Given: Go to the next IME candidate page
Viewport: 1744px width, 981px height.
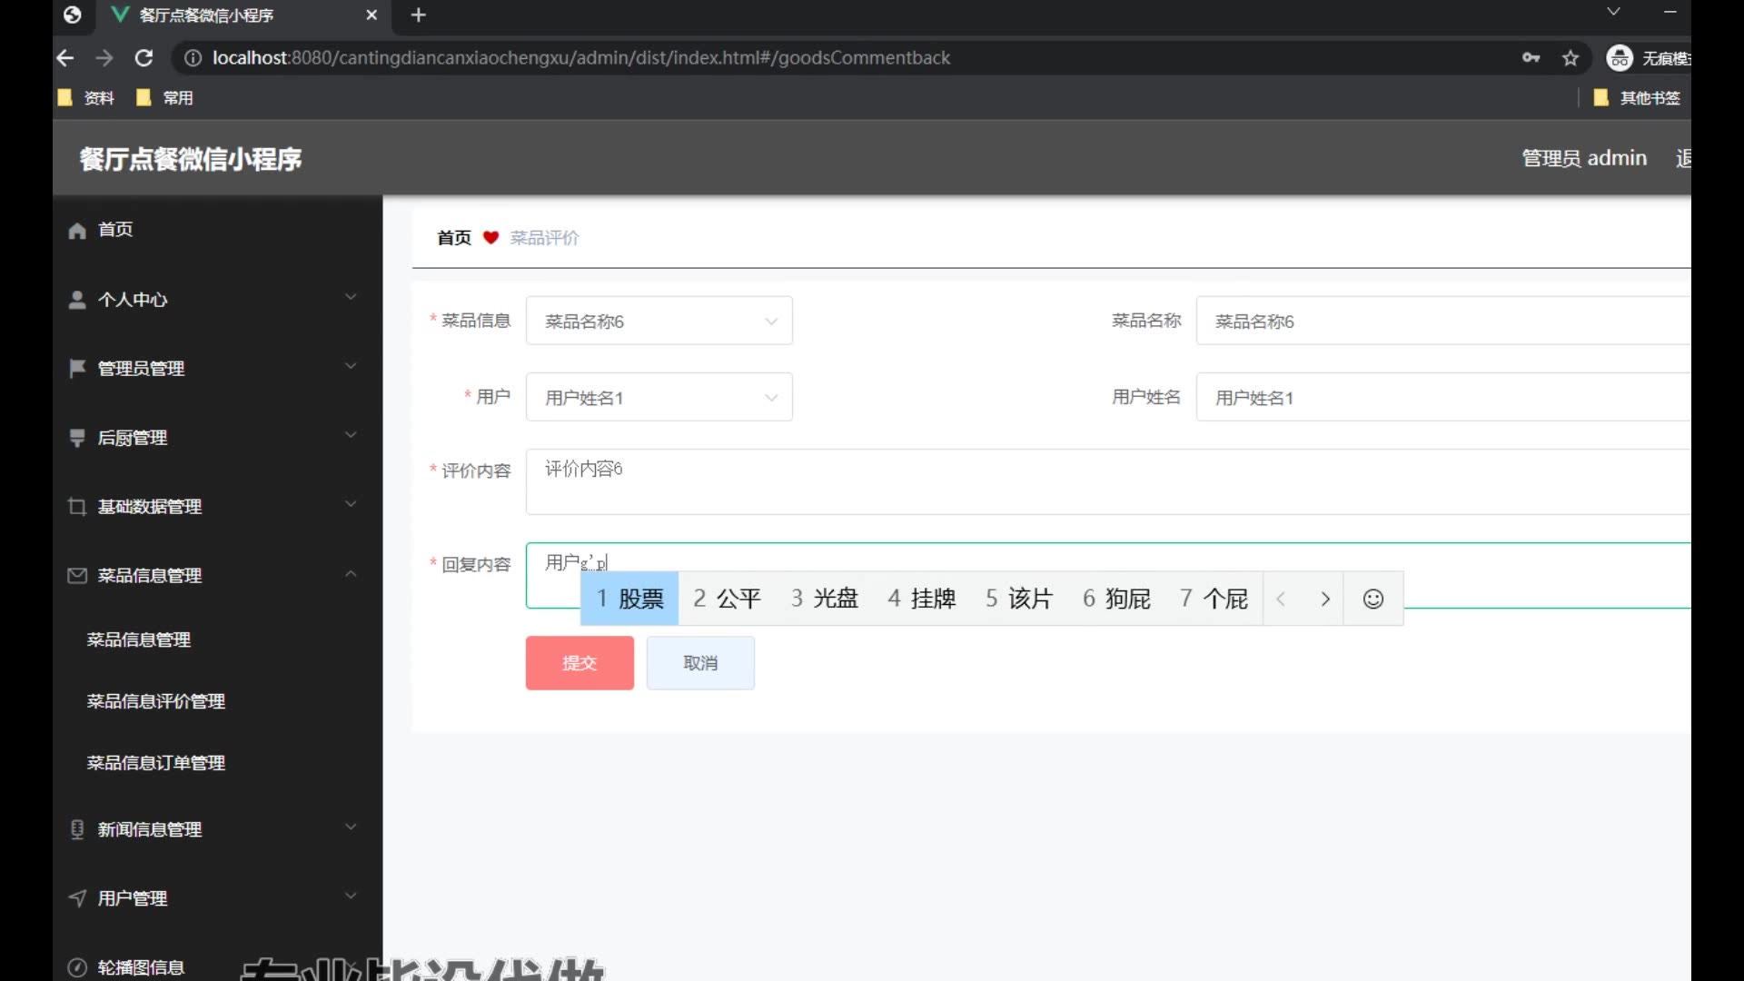Looking at the screenshot, I should (x=1324, y=599).
